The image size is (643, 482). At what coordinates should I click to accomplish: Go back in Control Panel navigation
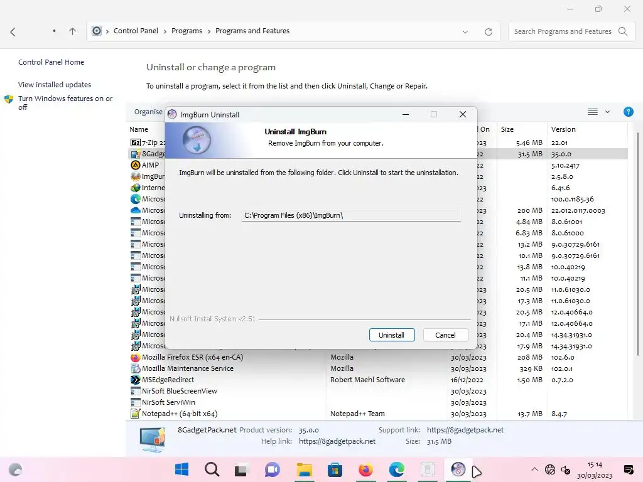coord(13,31)
